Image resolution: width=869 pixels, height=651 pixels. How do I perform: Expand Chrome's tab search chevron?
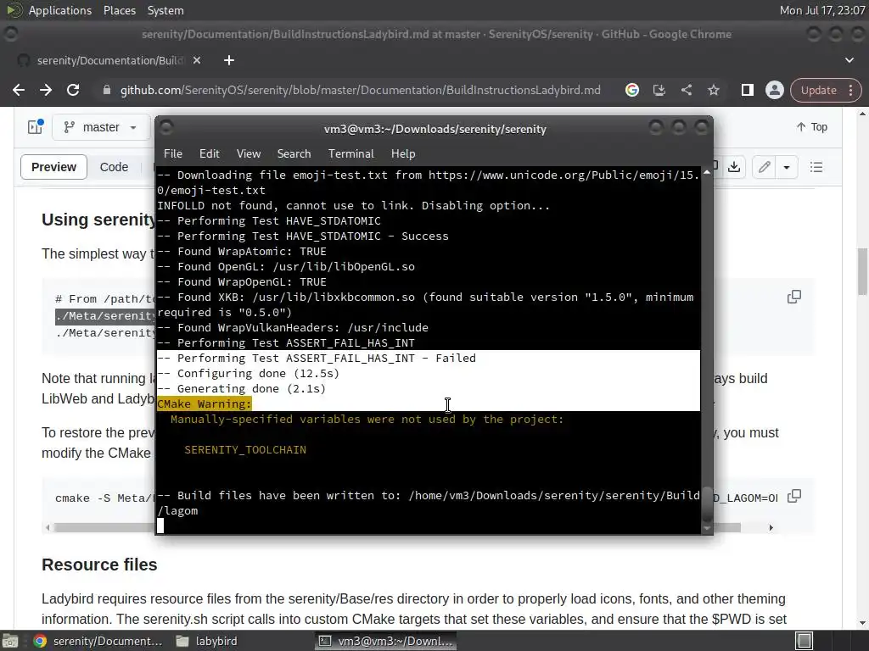point(849,60)
